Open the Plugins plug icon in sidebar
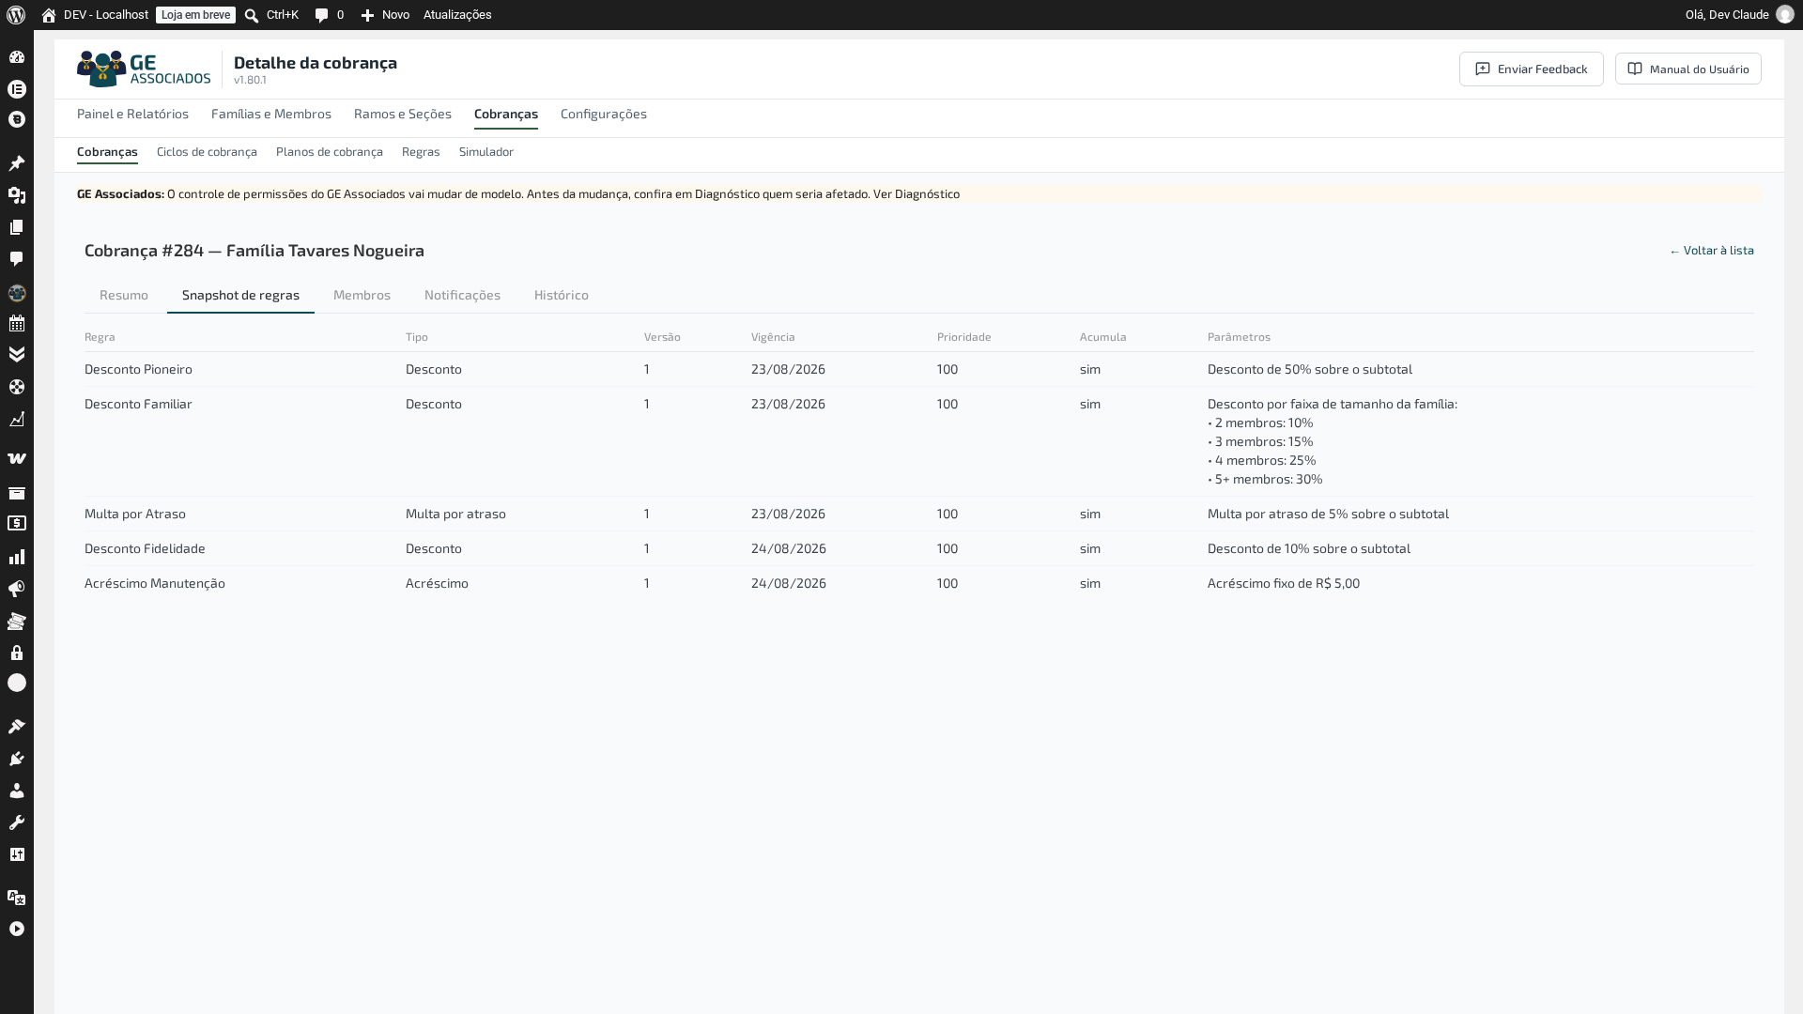Screen dimensions: 1803x1014 (17, 759)
